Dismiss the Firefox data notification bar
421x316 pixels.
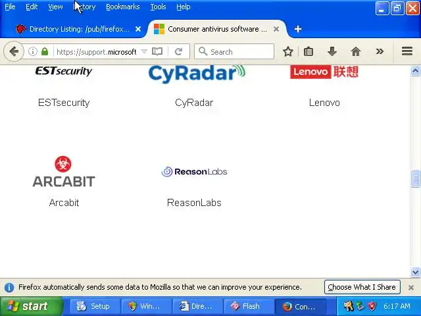[x=410, y=288]
